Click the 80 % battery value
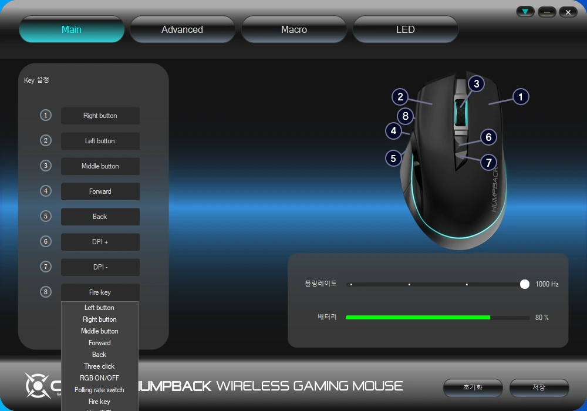Viewport: 587px width, 411px height. pos(542,318)
